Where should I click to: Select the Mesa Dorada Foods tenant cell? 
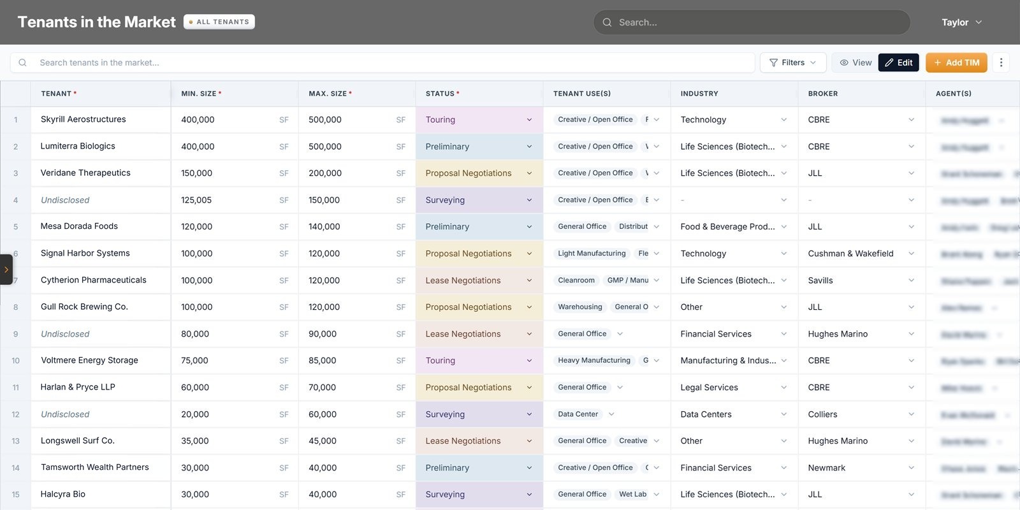101,227
